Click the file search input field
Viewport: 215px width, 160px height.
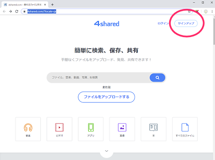click(x=98, y=78)
